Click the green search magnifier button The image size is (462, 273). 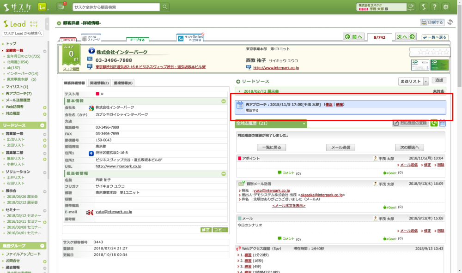[165, 7]
